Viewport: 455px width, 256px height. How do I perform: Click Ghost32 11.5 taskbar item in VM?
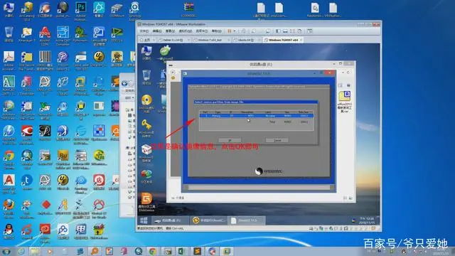pos(246,220)
